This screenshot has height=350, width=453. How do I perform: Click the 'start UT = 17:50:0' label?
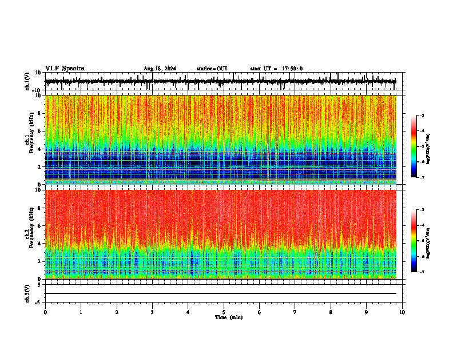pyautogui.click(x=276, y=69)
